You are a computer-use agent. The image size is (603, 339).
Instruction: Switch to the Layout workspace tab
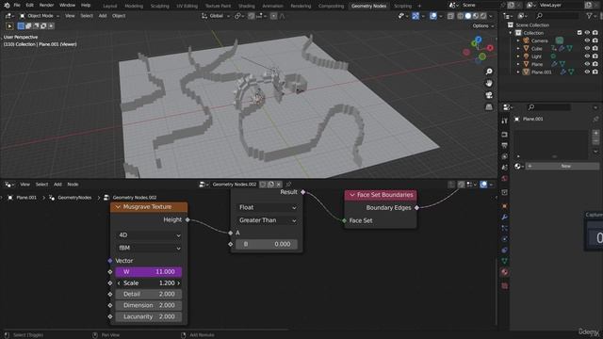(x=109, y=6)
